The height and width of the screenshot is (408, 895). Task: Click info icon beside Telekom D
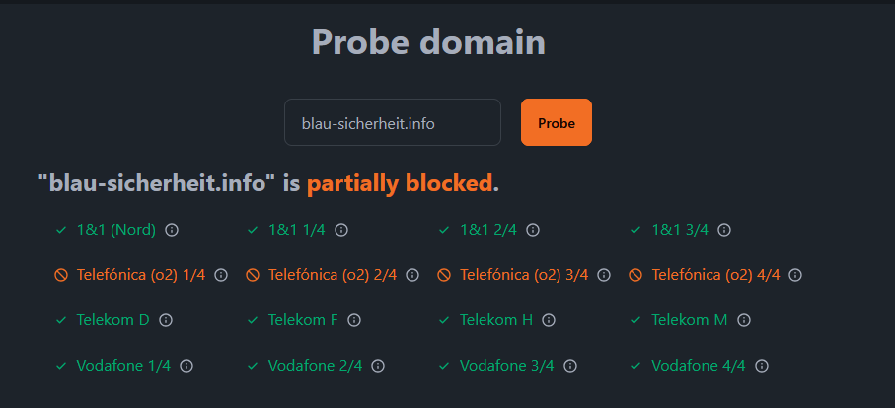[x=166, y=320]
